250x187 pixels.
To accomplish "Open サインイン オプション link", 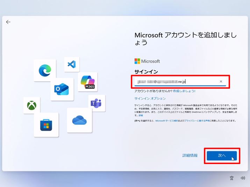I will coord(150,98).
